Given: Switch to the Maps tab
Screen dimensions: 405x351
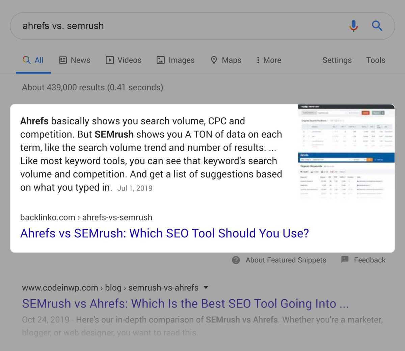Looking at the screenshot, I should [x=226, y=60].
